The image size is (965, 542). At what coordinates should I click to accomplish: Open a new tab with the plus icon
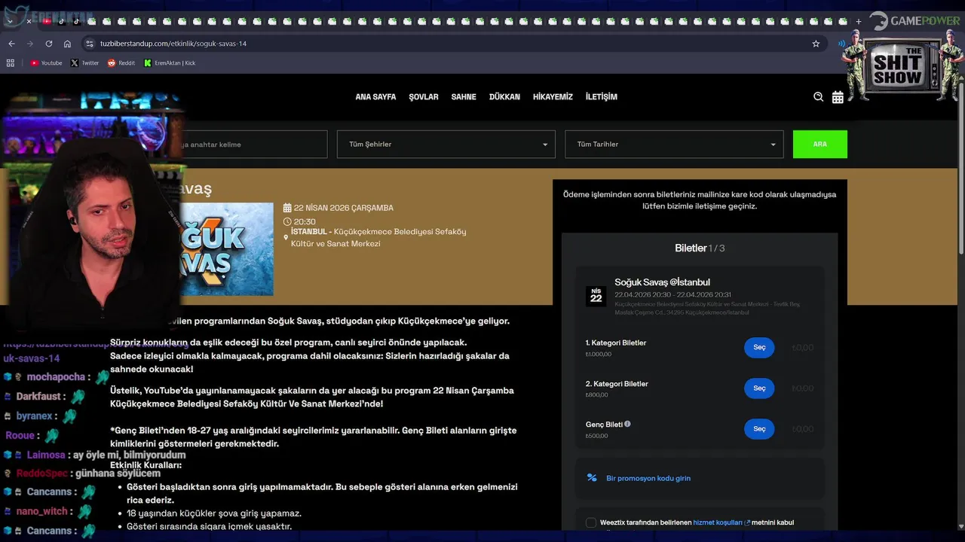click(x=858, y=21)
